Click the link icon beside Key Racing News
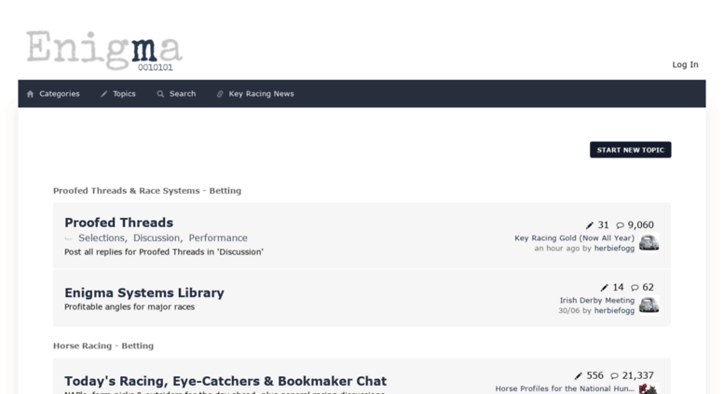Image resolution: width=724 pixels, height=394 pixels. click(x=220, y=94)
